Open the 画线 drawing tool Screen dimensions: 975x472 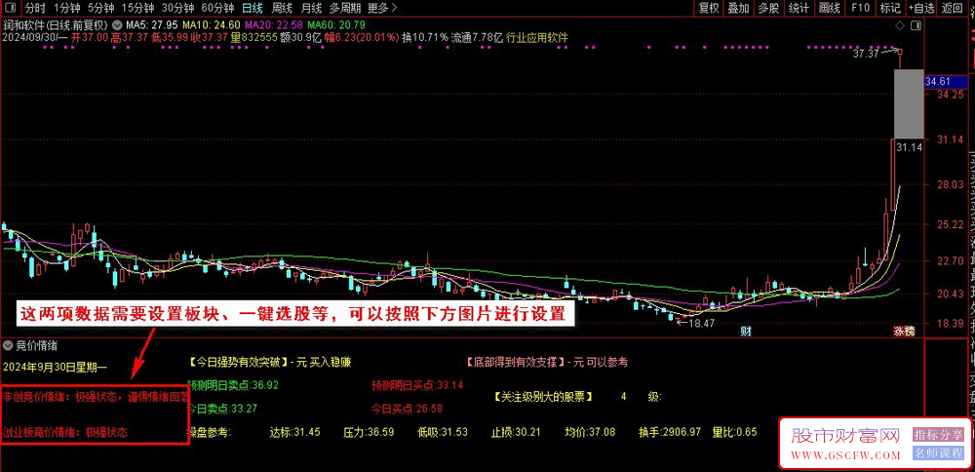(830, 8)
